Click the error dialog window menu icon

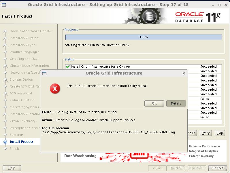44,73
